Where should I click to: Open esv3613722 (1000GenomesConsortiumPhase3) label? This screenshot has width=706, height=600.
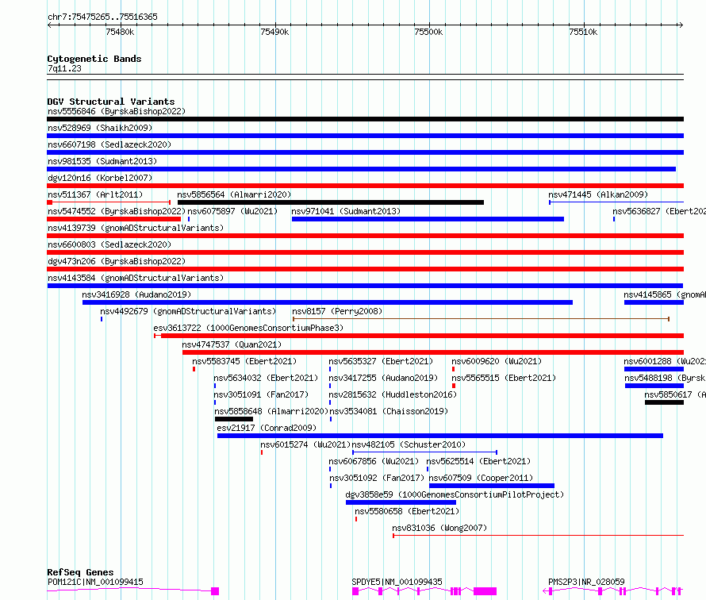(248, 328)
